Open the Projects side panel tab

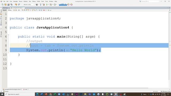click(x=1, y=12)
